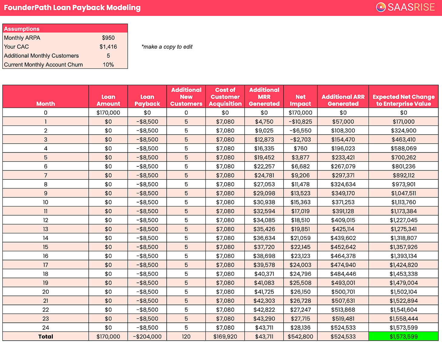Click the Loan Amount column header
The height and width of the screenshot is (344, 442).
[108, 97]
